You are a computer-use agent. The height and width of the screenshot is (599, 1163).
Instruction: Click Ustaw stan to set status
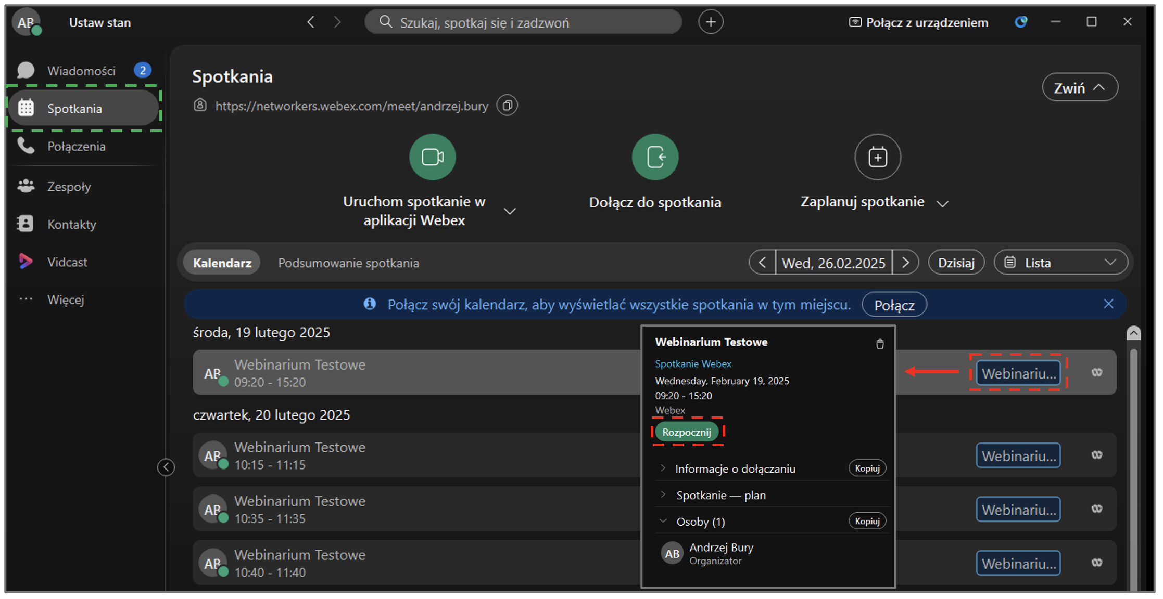point(100,22)
